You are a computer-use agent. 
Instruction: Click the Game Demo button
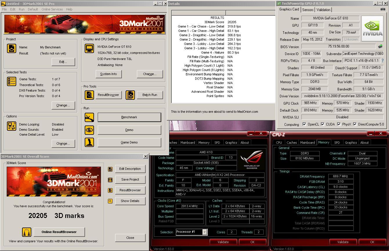tap(129, 142)
